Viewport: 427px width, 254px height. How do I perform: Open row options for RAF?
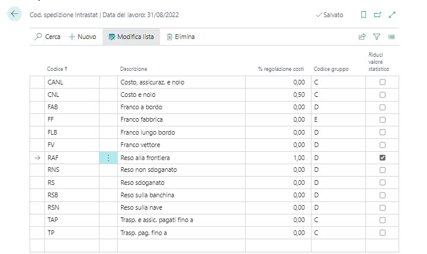click(x=108, y=158)
